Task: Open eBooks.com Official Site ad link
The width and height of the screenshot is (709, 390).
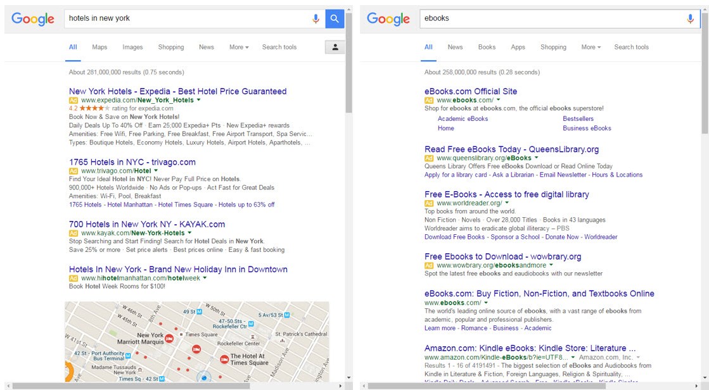Action: [471, 91]
